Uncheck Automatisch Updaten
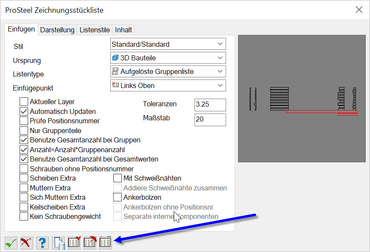The image size is (370, 252). coord(24,111)
